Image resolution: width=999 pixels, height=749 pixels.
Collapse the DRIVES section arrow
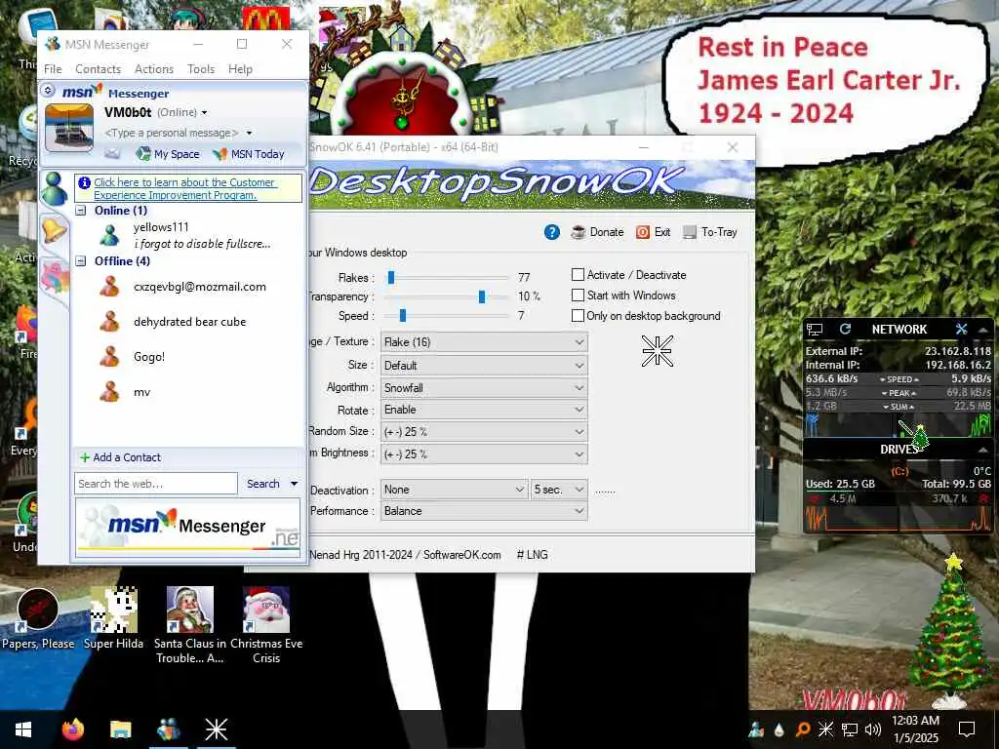pos(983,450)
